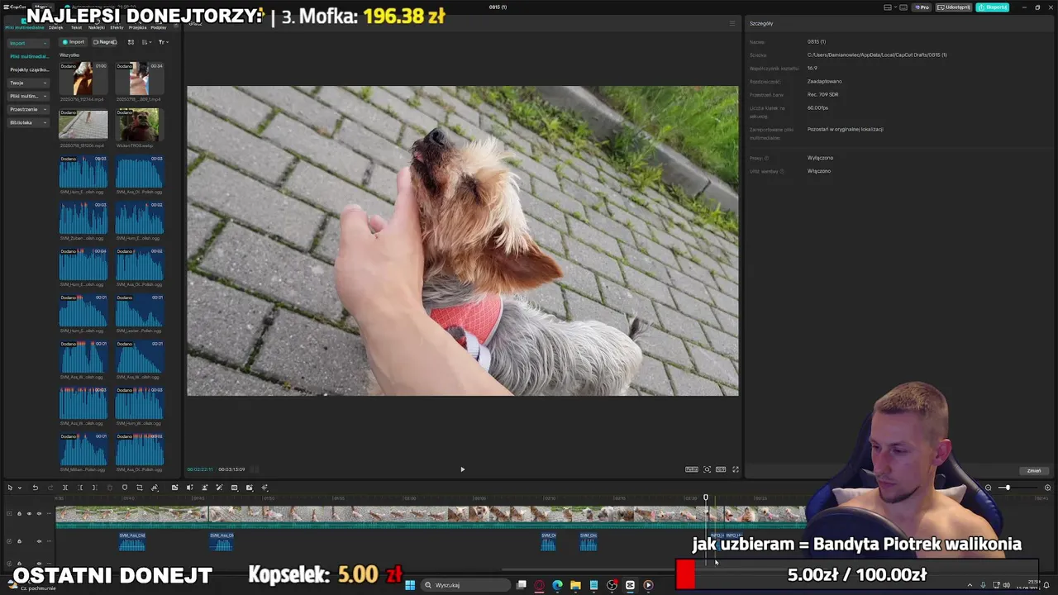The height and width of the screenshot is (595, 1058).
Task: Open the media filter dropdown
Action: tap(163, 42)
